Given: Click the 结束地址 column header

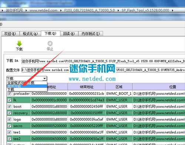Looking at the screenshot, I should tap(87, 87).
